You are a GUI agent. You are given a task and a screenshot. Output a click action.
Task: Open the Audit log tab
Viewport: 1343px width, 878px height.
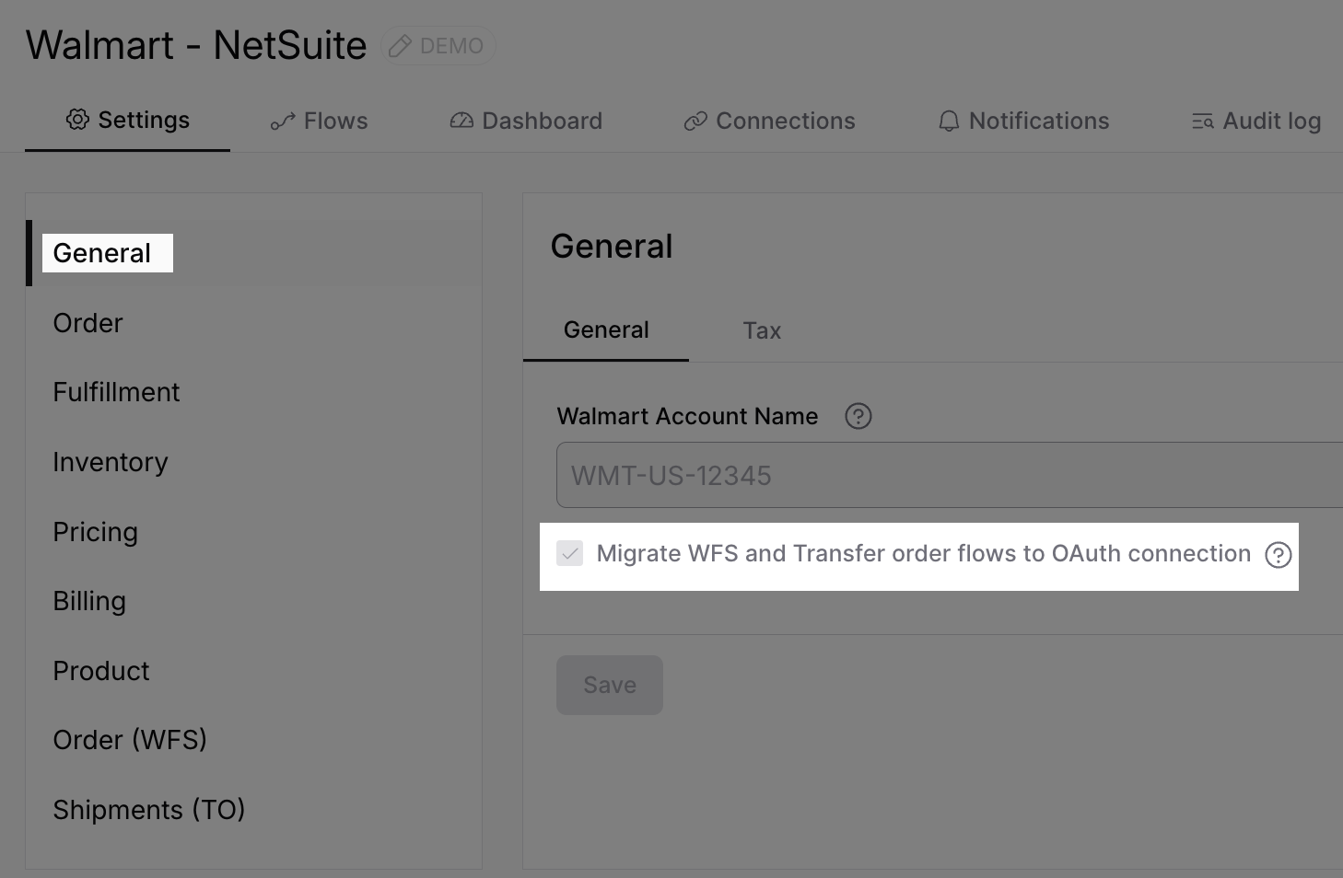click(1256, 121)
